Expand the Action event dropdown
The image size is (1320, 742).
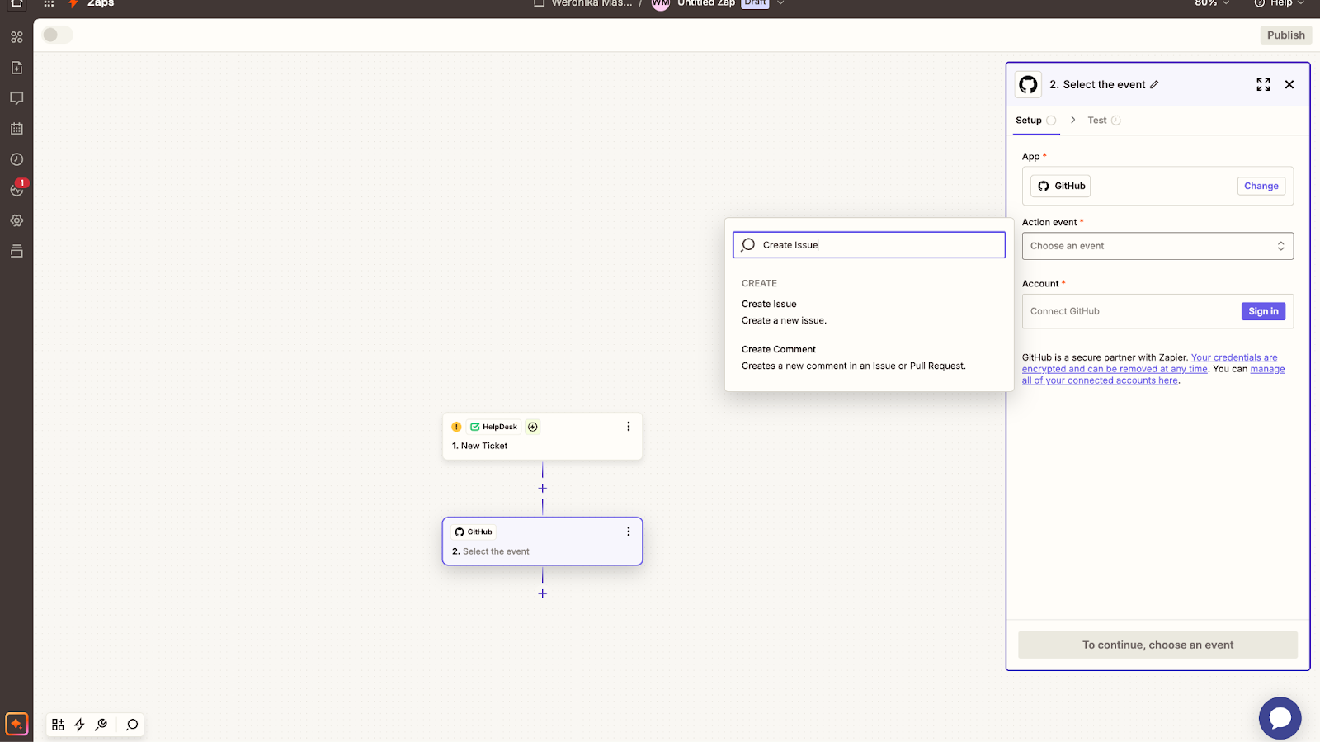coord(1157,246)
